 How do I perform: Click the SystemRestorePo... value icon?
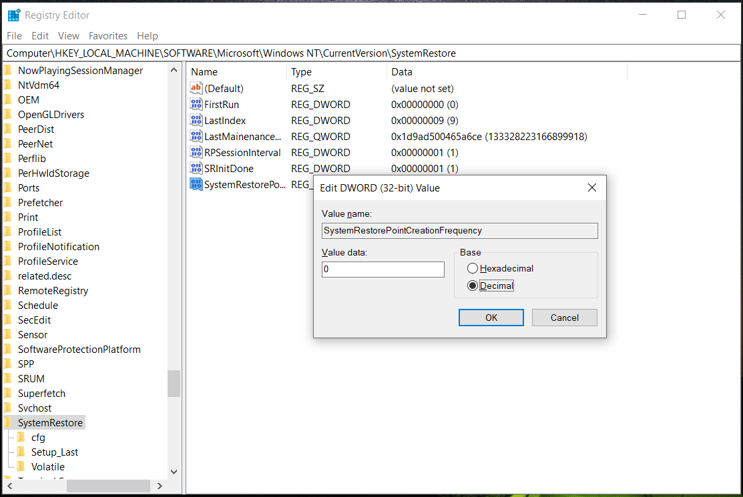click(x=196, y=184)
